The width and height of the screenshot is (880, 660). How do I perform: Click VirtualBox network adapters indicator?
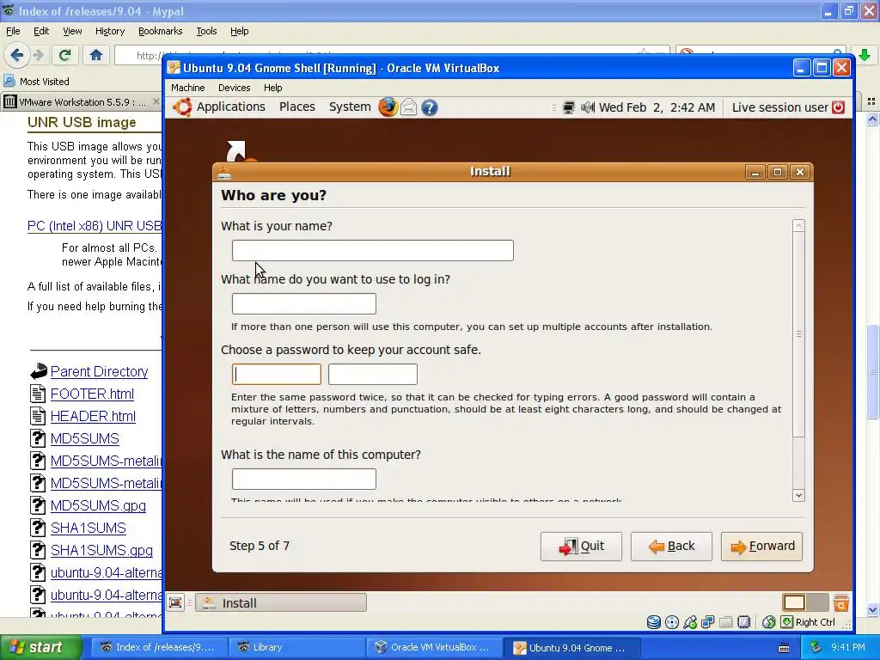[708, 622]
